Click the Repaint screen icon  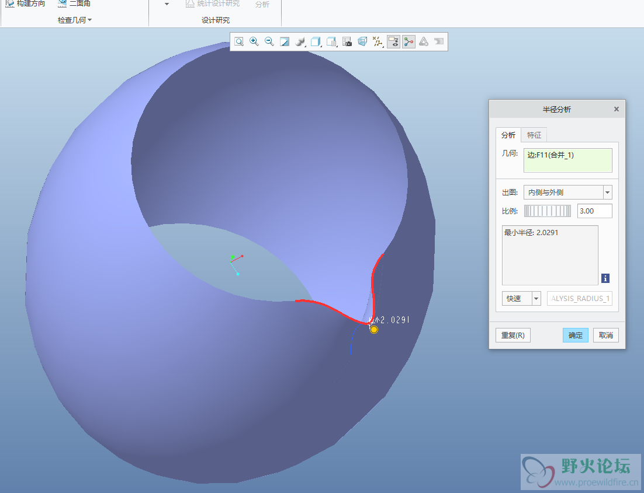[285, 41]
